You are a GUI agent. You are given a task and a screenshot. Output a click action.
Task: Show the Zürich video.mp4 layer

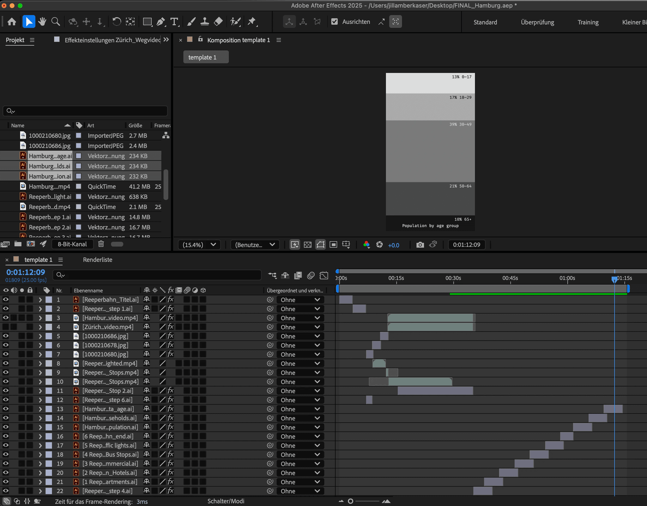pos(6,327)
